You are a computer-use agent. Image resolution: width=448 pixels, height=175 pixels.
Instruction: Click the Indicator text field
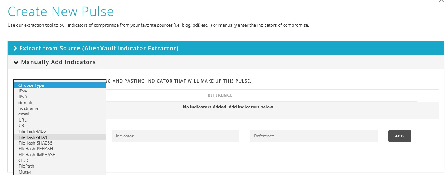click(175, 136)
